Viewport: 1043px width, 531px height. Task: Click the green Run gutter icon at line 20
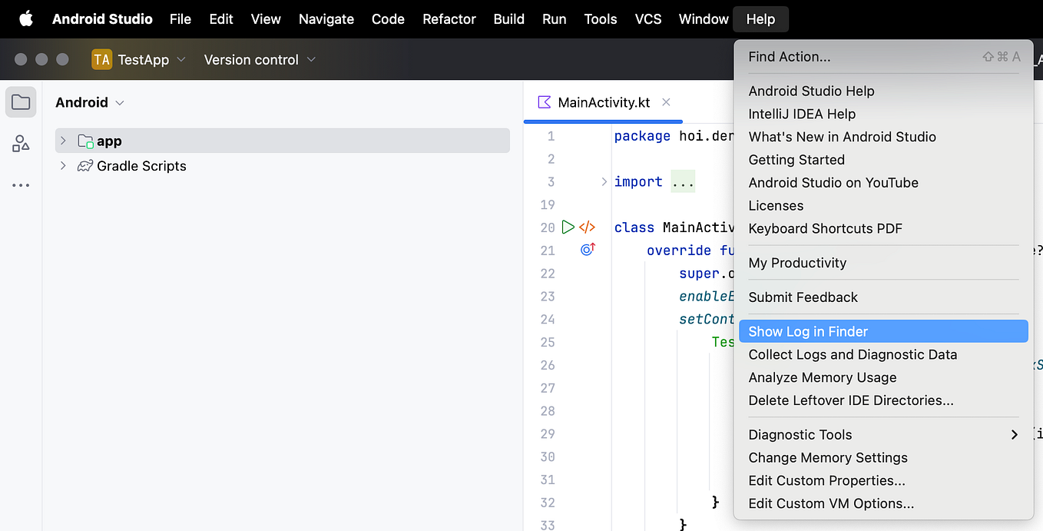(568, 227)
